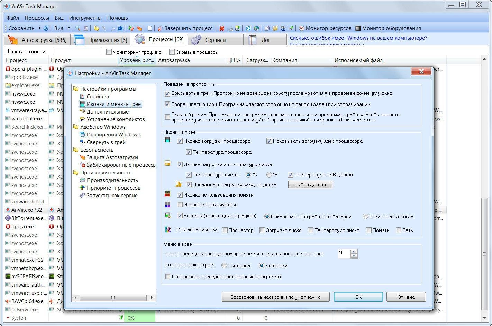The height and width of the screenshot is (326, 492).
Task: Toggle Сворачивать в трей checkbox
Action: 167,104
